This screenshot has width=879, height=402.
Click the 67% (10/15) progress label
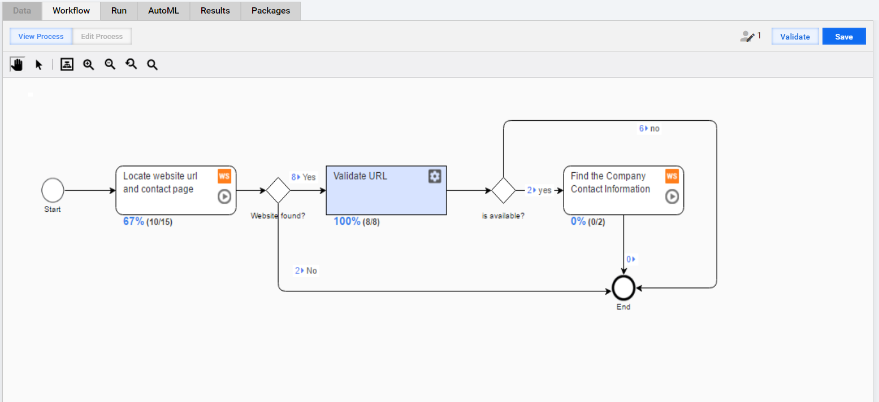148,222
